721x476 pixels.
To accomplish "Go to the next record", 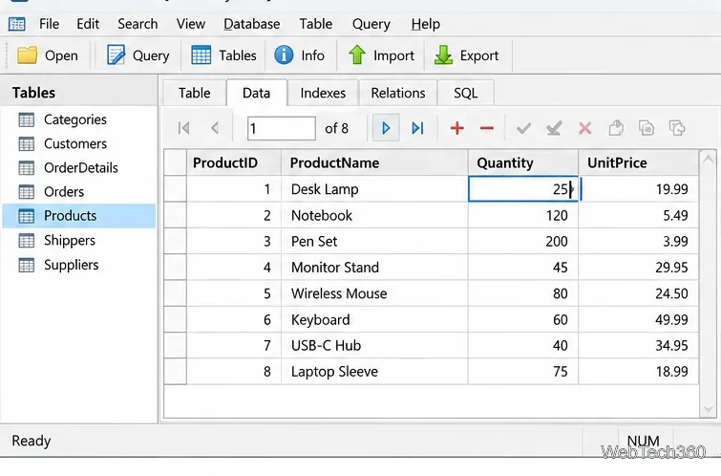I will click(x=386, y=128).
